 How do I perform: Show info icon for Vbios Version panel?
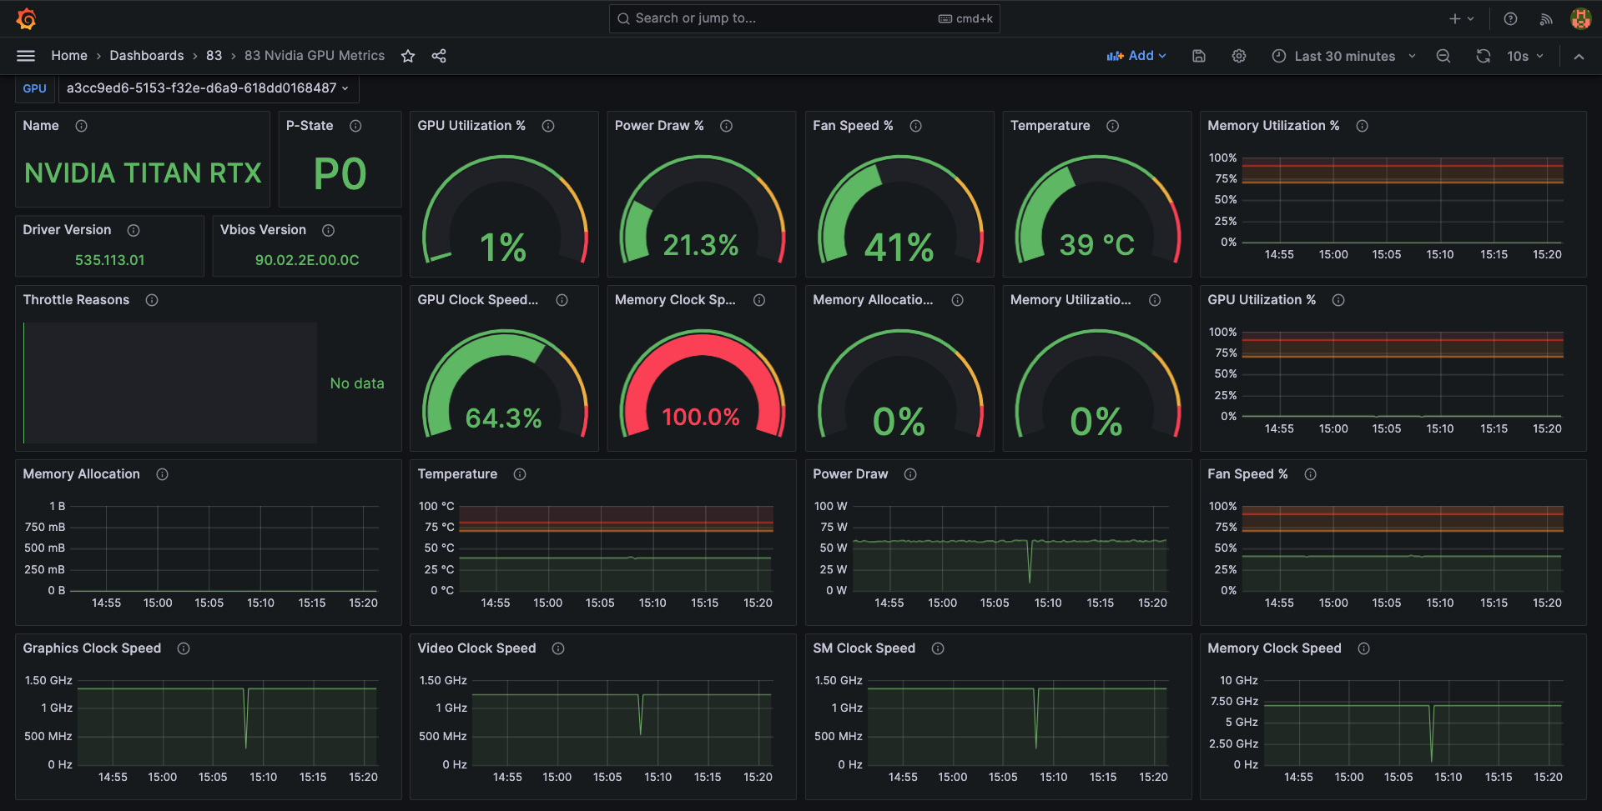click(329, 230)
